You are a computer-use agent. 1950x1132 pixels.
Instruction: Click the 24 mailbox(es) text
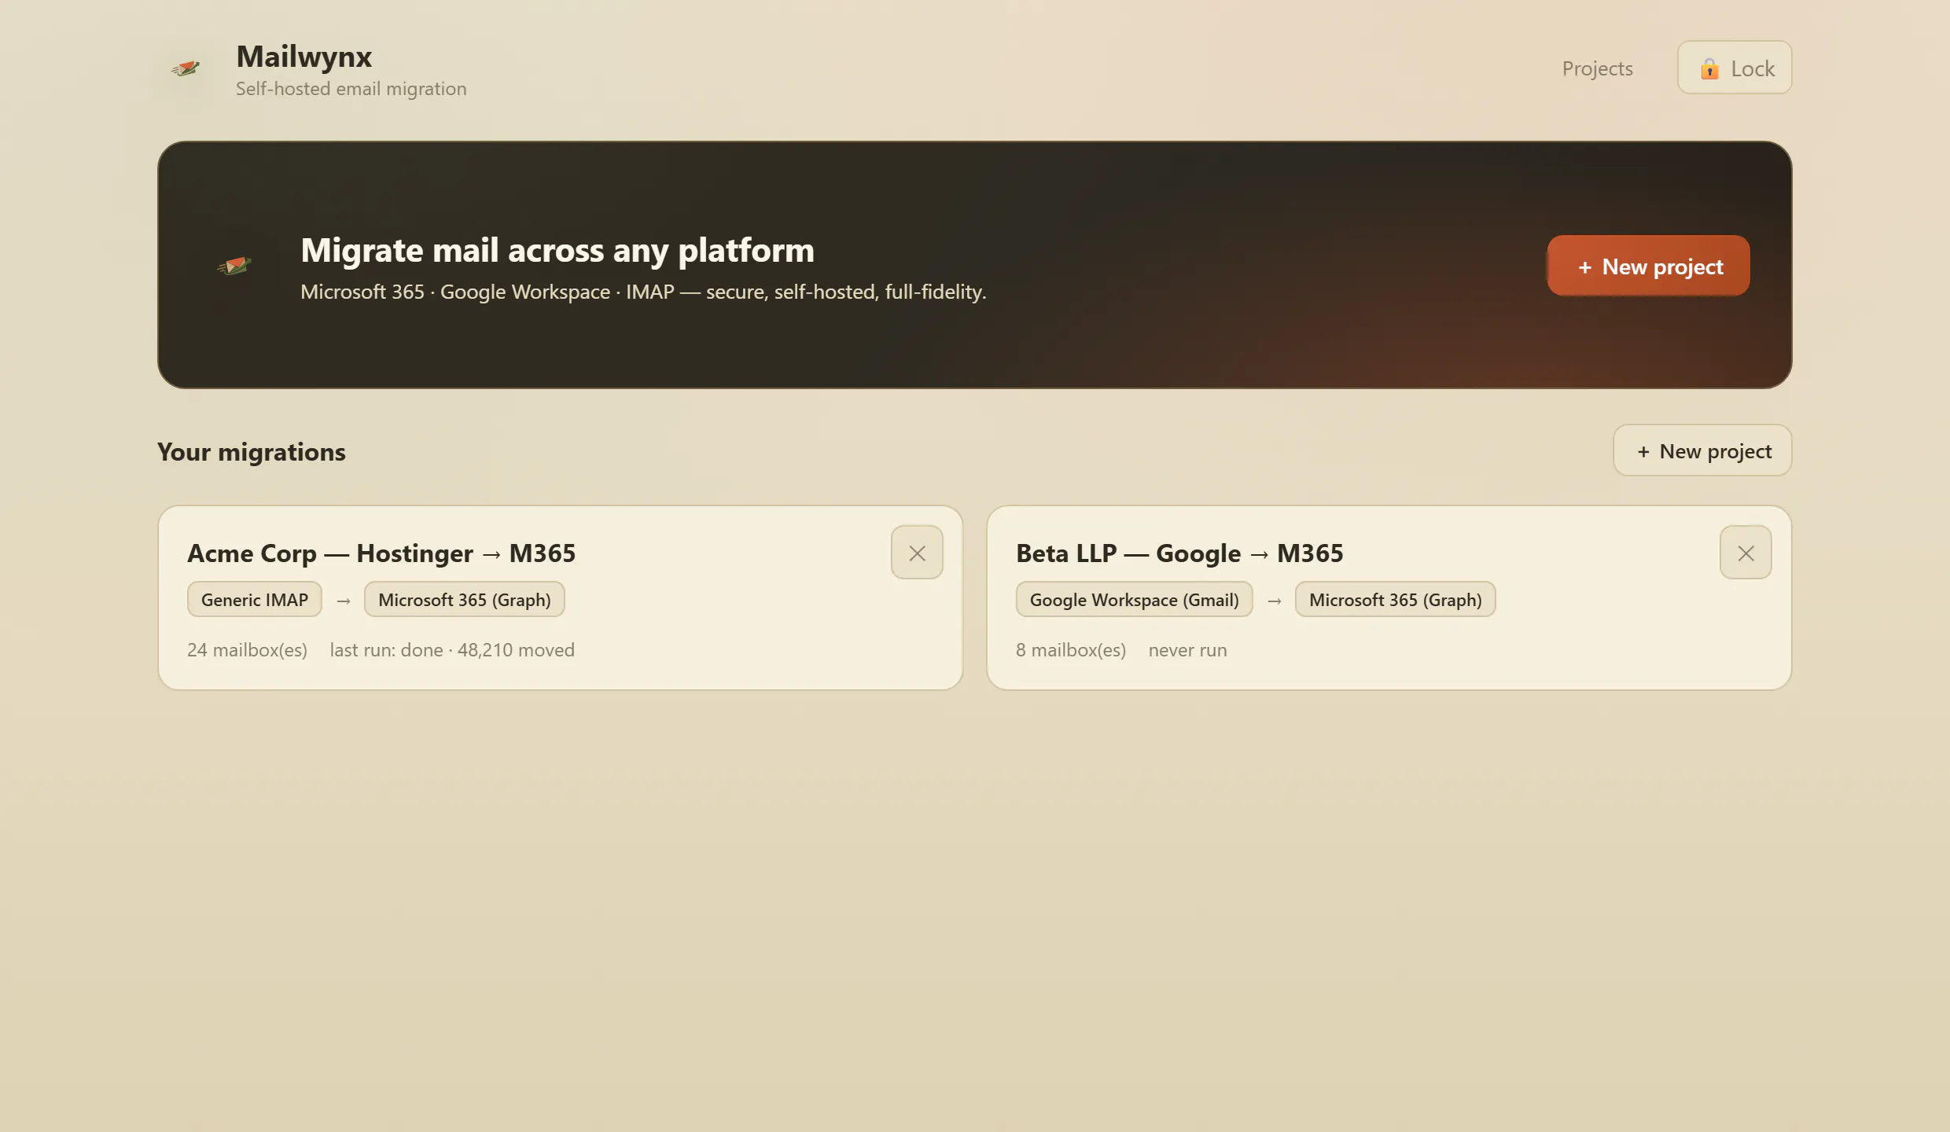247,650
